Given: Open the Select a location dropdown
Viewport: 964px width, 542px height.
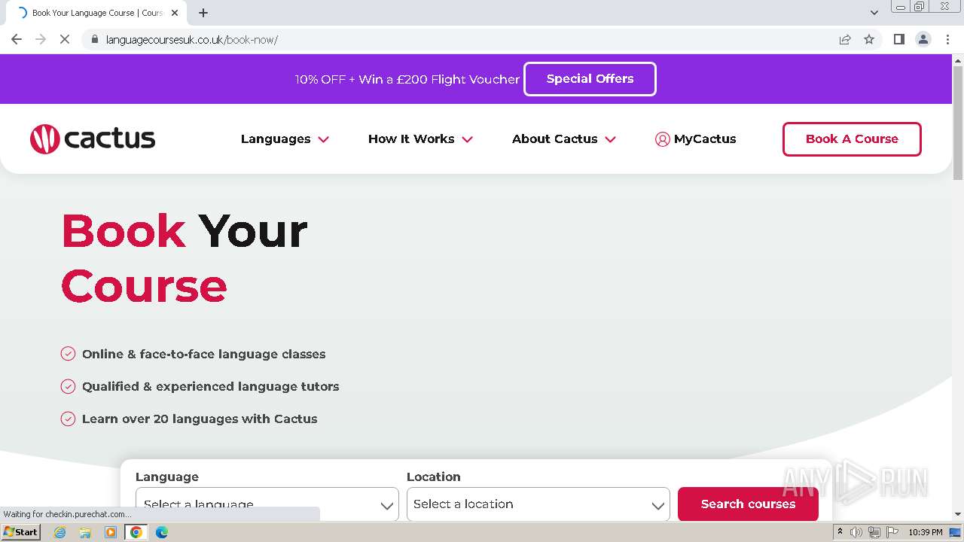Looking at the screenshot, I should coord(538,504).
